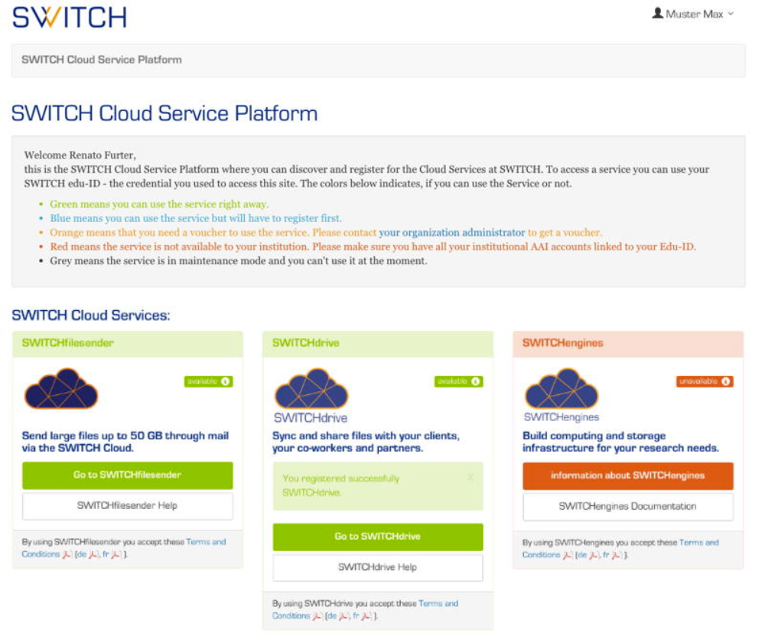Open German SWITCHfilesender terms PDF link
The image size is (765, 640).
point(87,554)
